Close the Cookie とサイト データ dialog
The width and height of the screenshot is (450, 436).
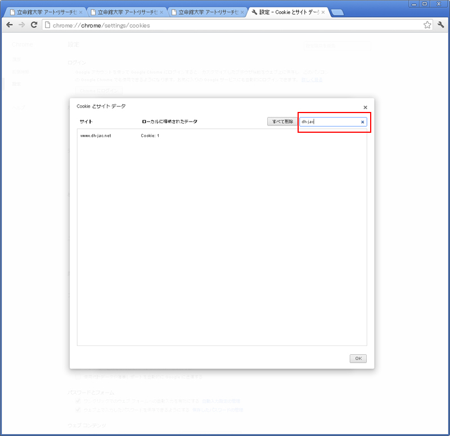pos(365,107)
